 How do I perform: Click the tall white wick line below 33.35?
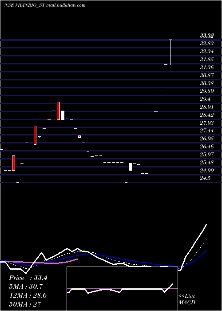(x=170, y=52)
